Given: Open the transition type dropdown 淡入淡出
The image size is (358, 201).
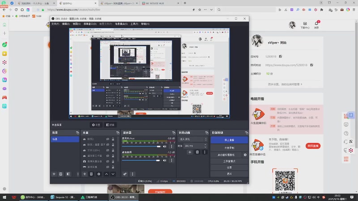Looking at the screenshot, I should [193, 139].
